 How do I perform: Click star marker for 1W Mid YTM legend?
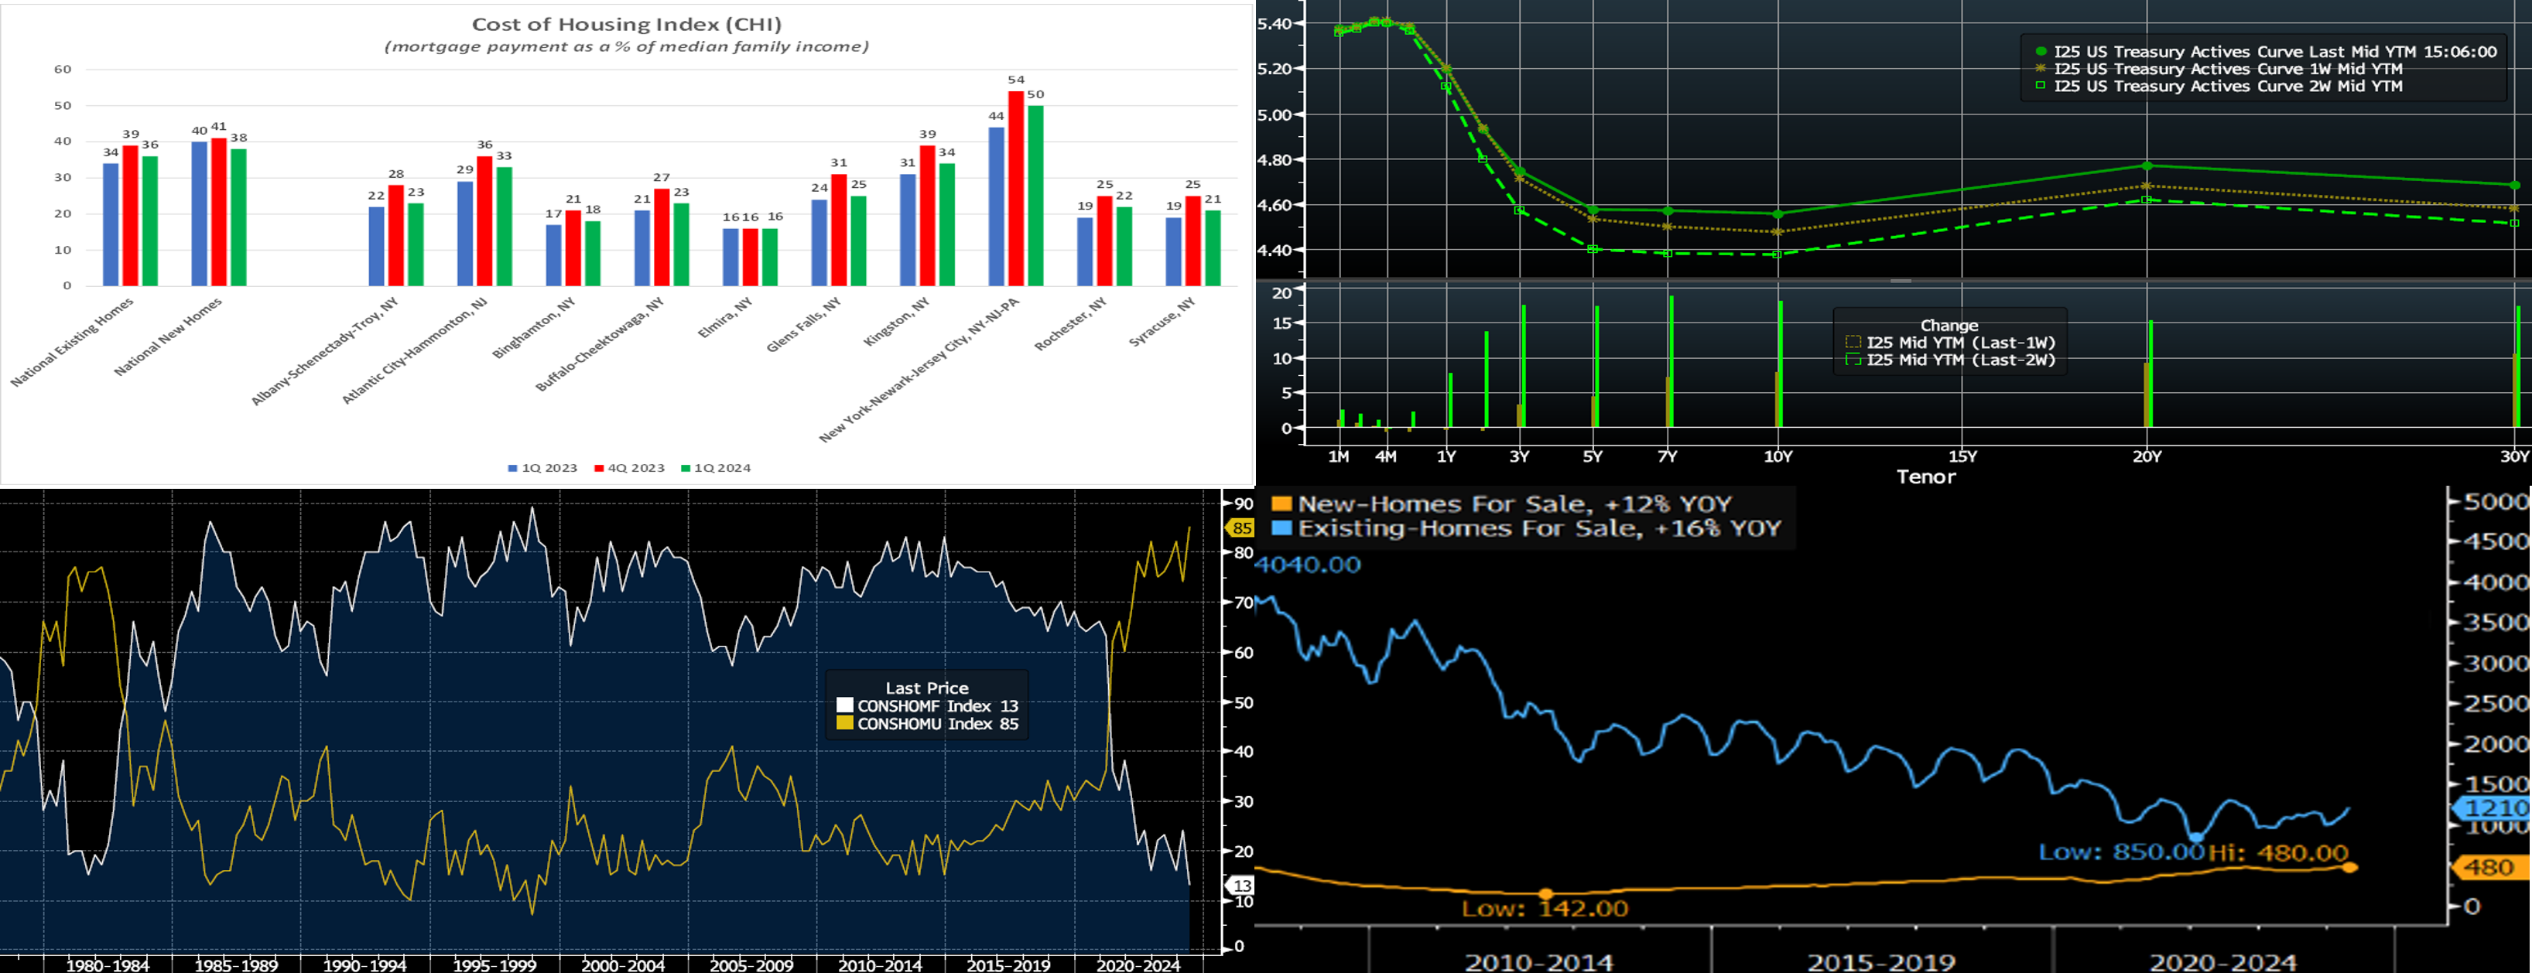[2041, 69]
